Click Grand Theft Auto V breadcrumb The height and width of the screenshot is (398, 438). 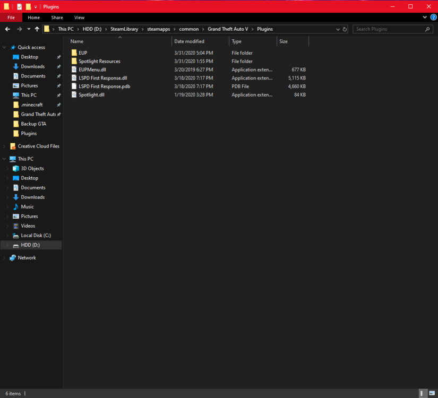228,29
